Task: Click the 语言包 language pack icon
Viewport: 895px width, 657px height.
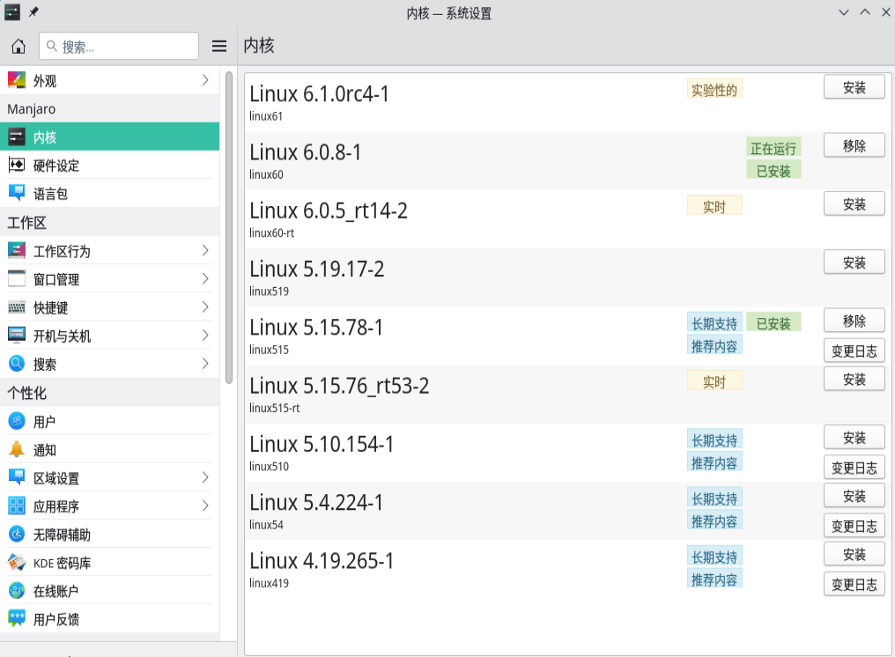Action: point(17,194)
